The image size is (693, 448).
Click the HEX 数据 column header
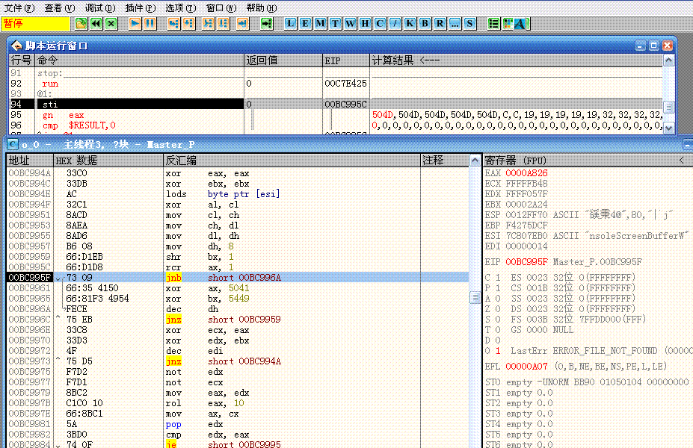coord(108,161)
